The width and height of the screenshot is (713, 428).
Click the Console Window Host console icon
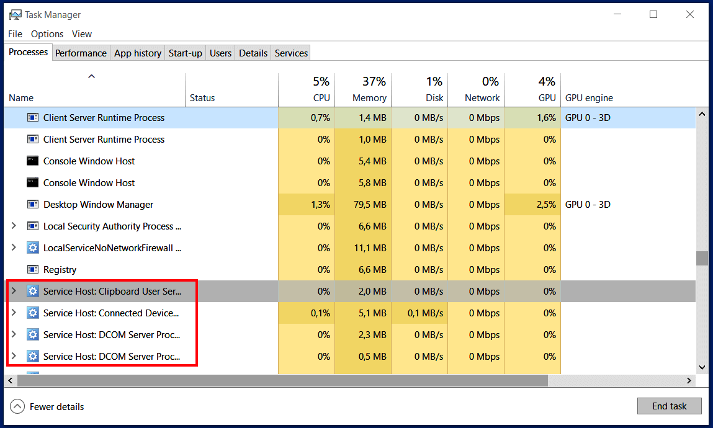tap(32, 161)
